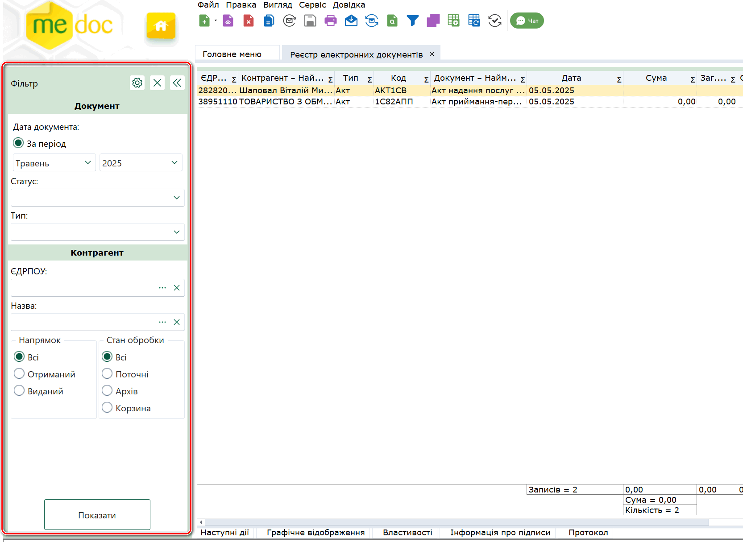Click the green create new document icon
This screenshot has height=542, width=743.
tap(204, 21)
